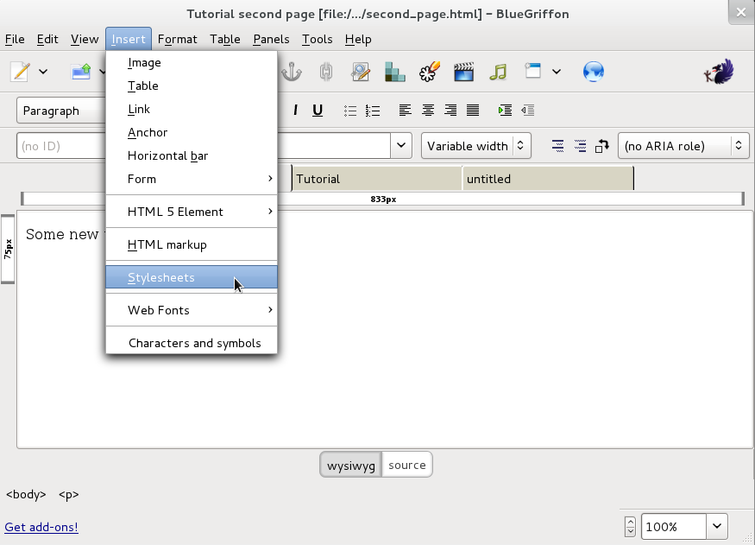The height and width of the screenshot is (545, 755).
Task: Click the video clapperboard icon
Action: (463, 72)
